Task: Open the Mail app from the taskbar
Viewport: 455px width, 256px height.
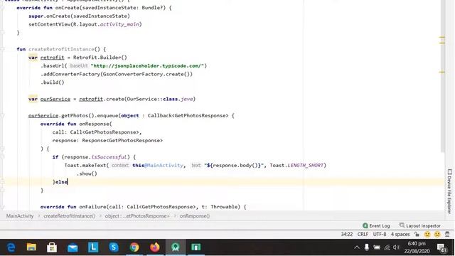Action: pyautogui.click(x=73, y=247)
